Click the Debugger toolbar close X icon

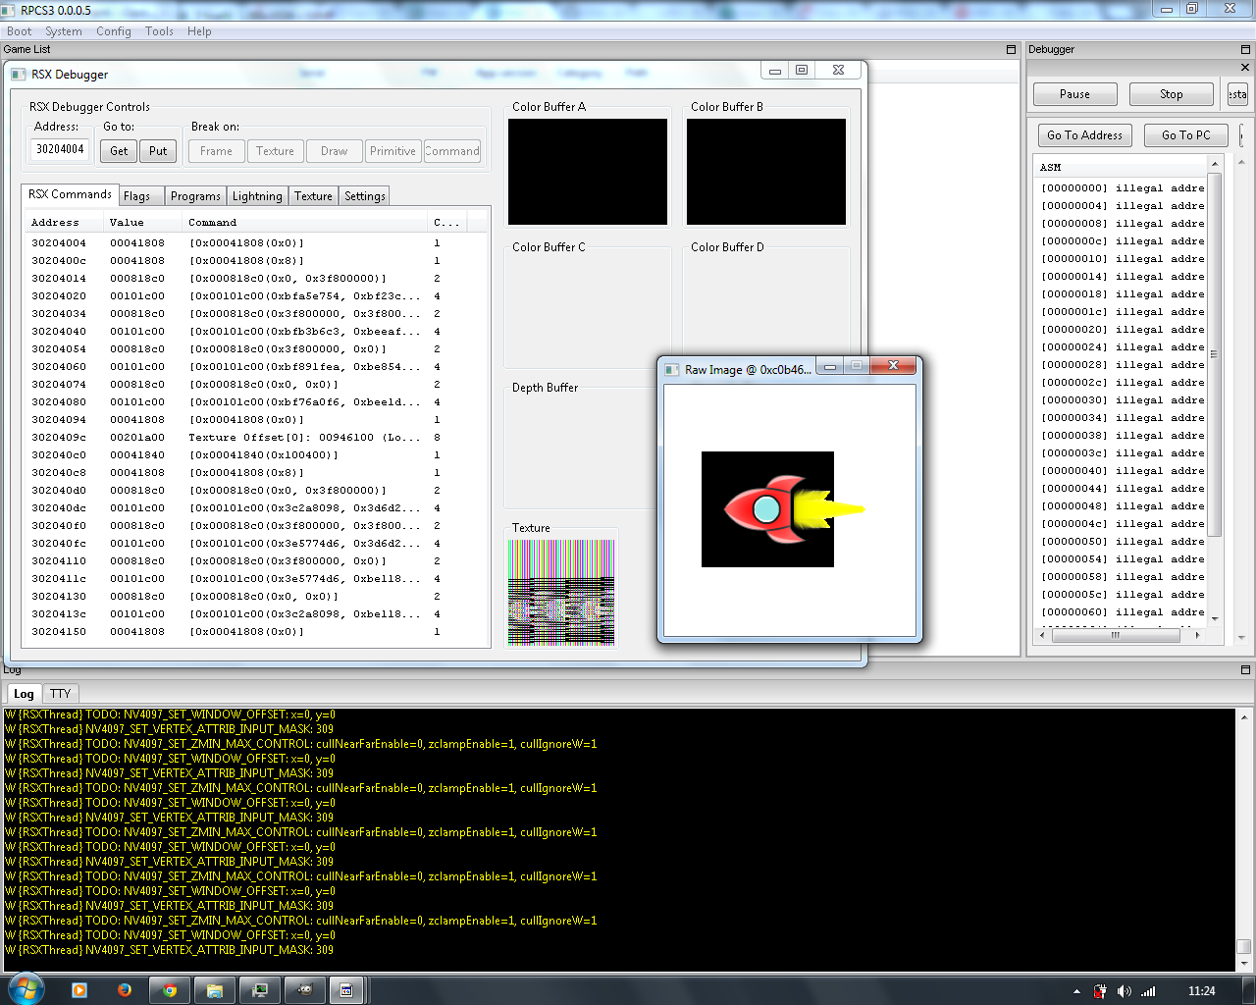coord(1244,68)
